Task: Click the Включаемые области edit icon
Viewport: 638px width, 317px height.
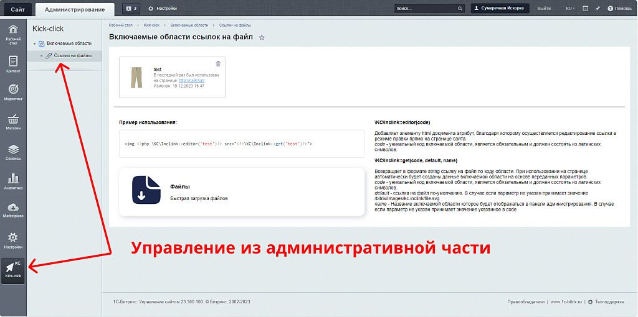Action: [x=42, y=44]
